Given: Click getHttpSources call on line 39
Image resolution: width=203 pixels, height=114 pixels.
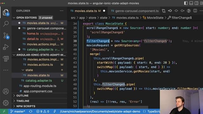Looking at the screenshot, I should 127,45.
